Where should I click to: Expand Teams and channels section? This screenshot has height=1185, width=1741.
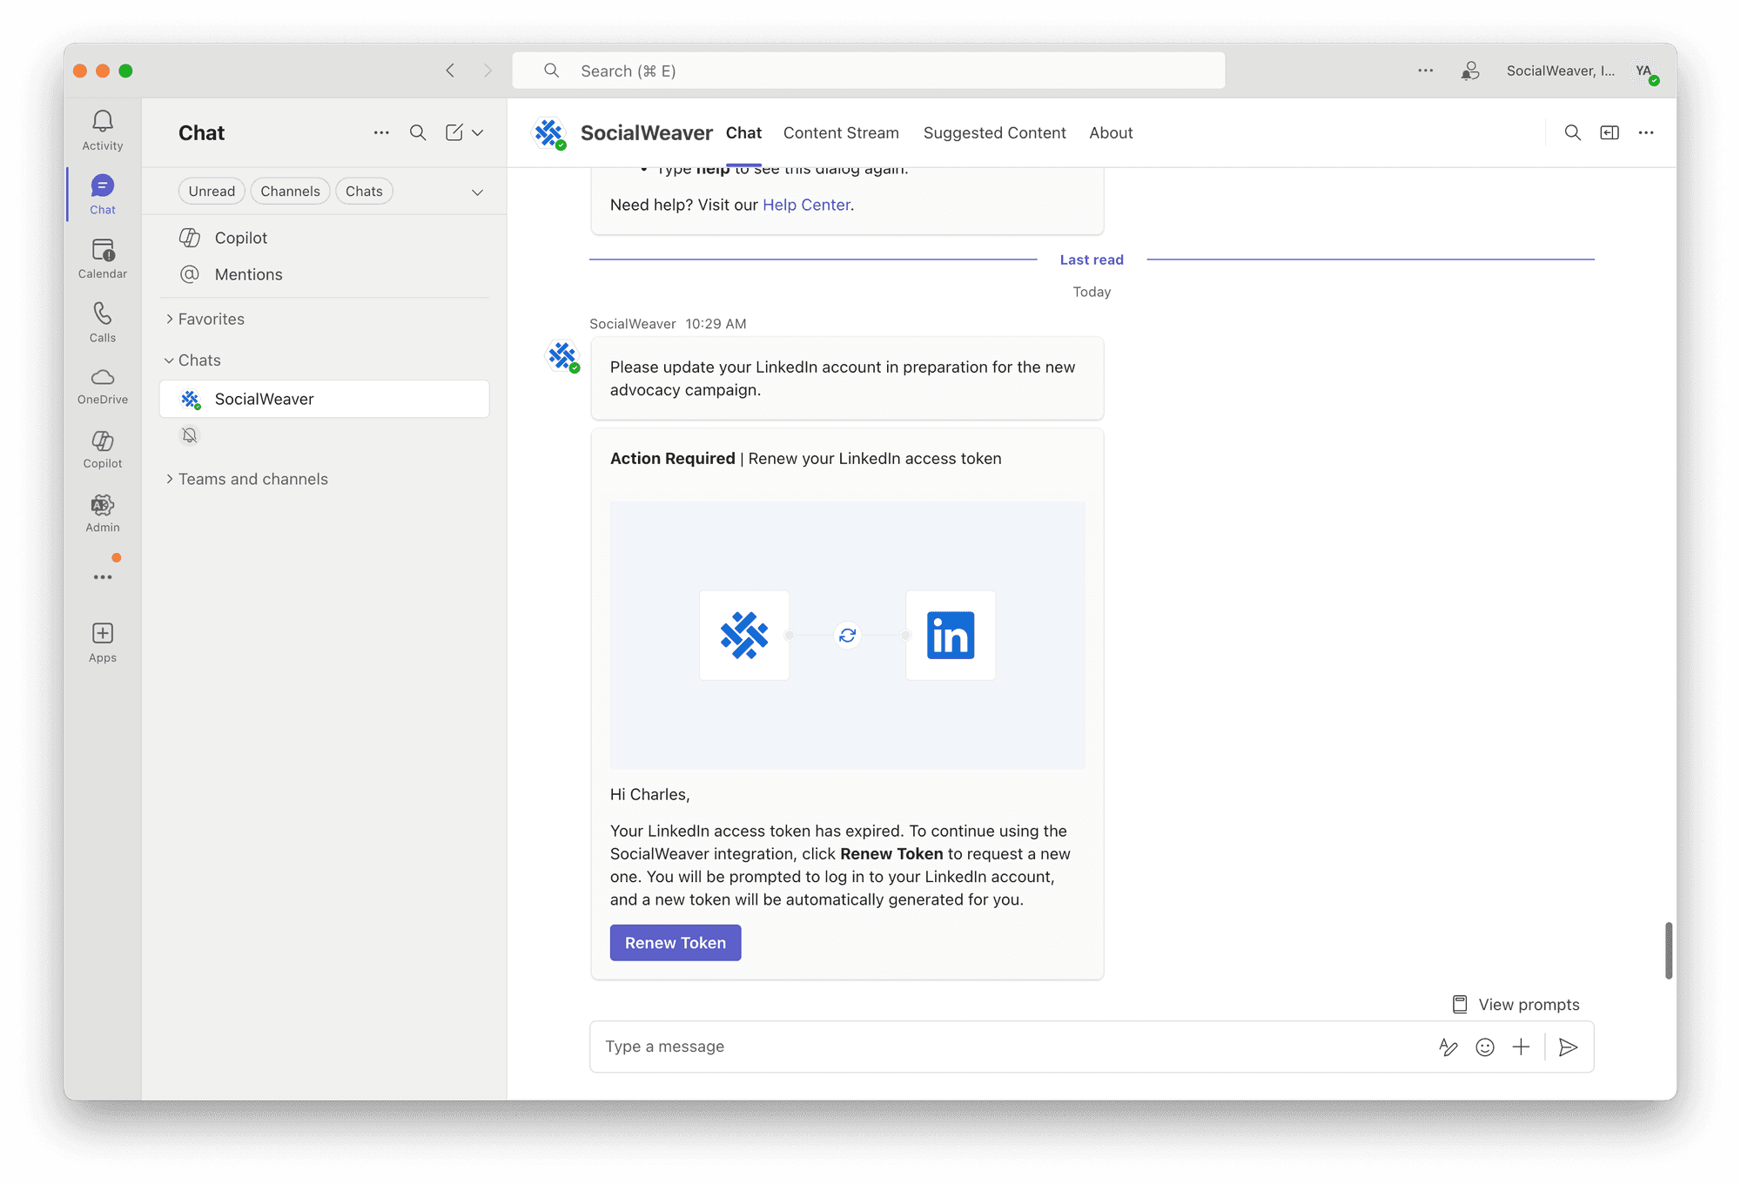[252, 480]
